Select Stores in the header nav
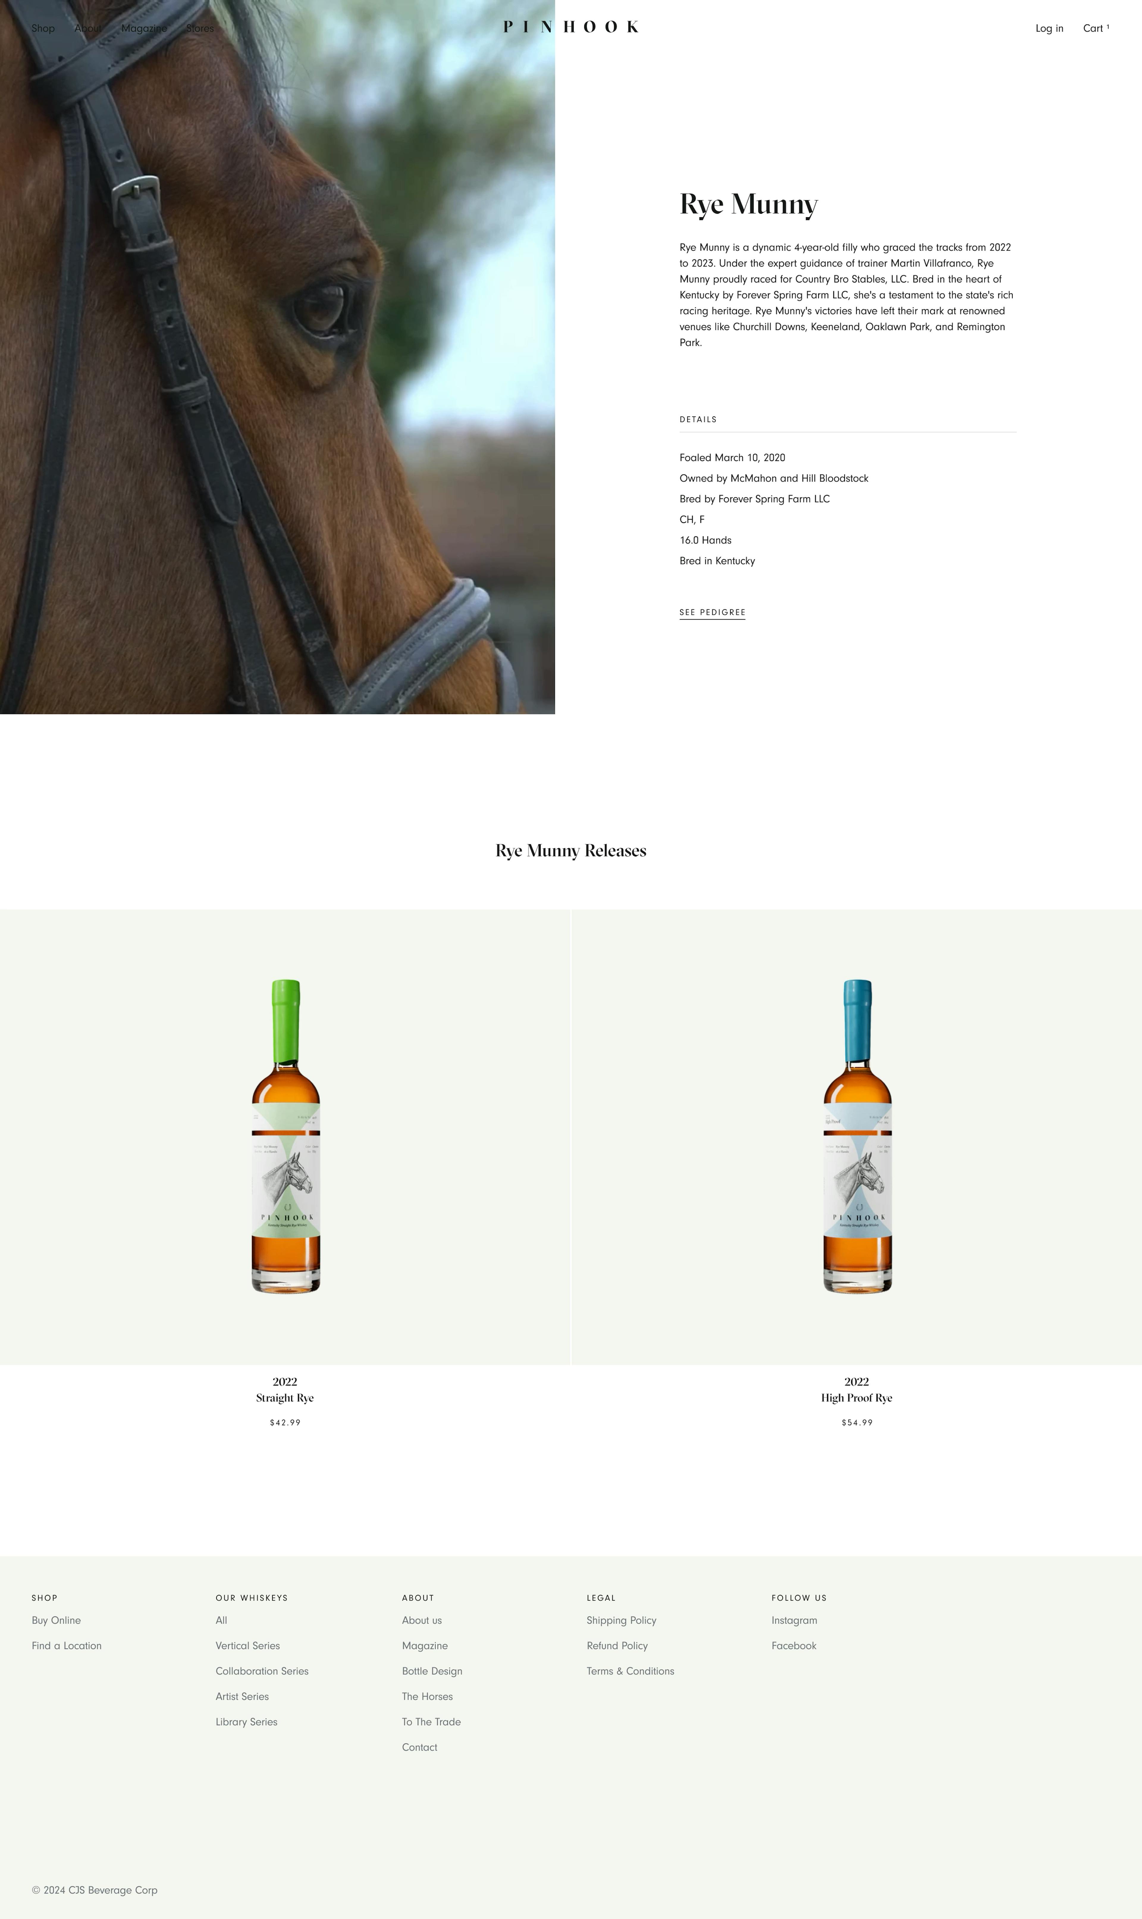This screenshot has height=1919, width=1142. tap(200, 29)
